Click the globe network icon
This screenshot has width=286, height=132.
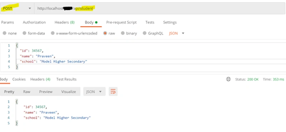(228, 79)
